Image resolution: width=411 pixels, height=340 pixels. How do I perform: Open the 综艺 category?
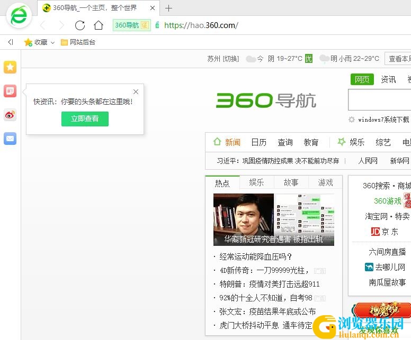(383, 142)
